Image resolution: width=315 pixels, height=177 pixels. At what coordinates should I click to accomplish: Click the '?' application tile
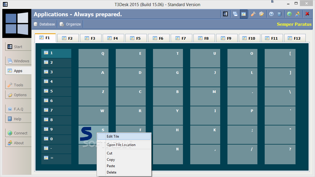(x=280, y=154)
